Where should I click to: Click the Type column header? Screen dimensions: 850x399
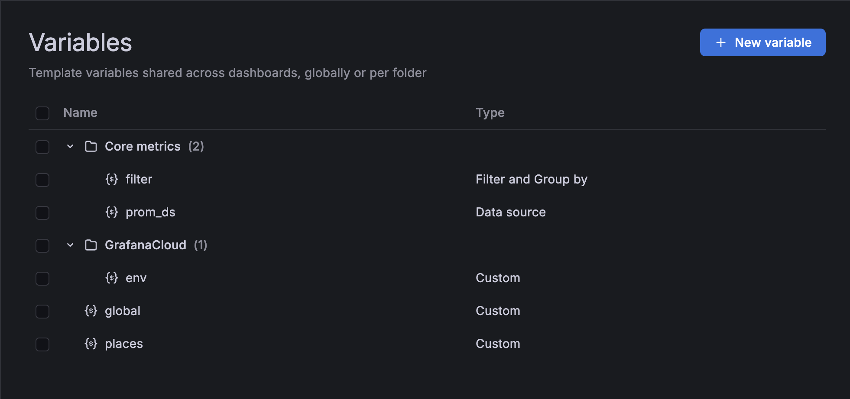click(490, 113)
